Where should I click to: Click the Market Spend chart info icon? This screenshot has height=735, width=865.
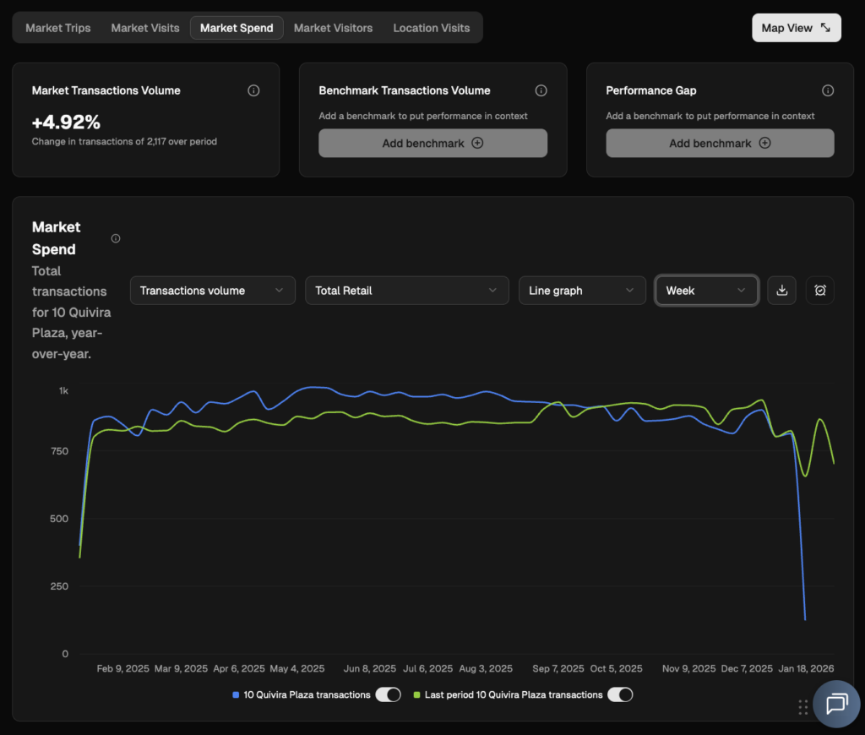(x=116, y=238)
